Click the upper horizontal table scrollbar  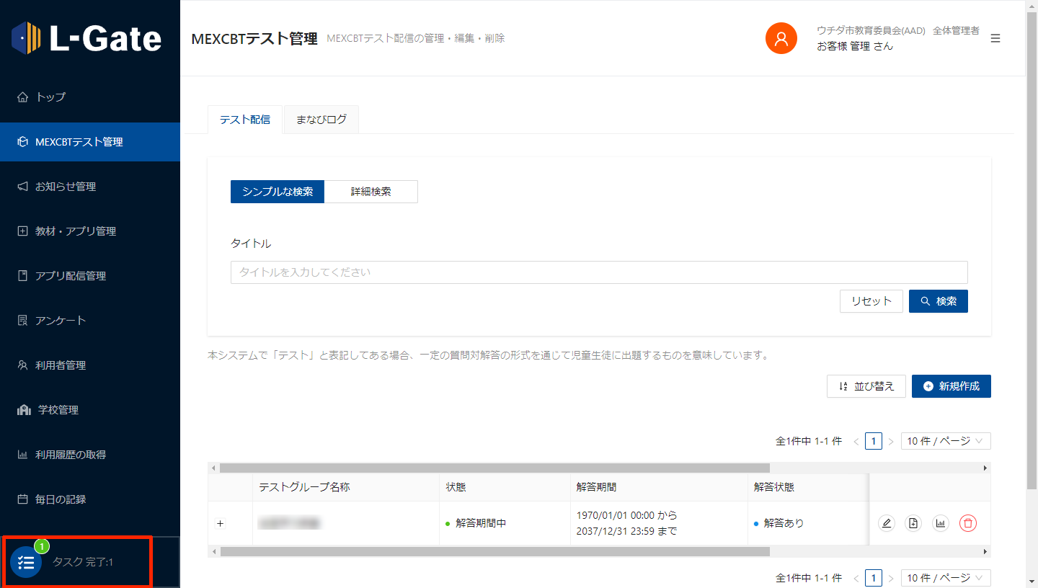[x=494, y=468]
